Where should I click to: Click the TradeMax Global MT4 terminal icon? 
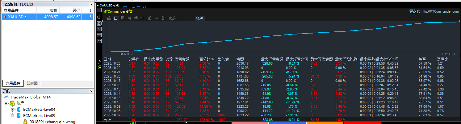pyautogui.click(x=6, y=97)
